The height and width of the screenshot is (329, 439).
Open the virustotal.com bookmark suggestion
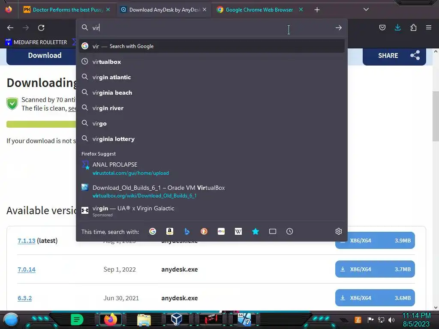click(x=212, y=168)
